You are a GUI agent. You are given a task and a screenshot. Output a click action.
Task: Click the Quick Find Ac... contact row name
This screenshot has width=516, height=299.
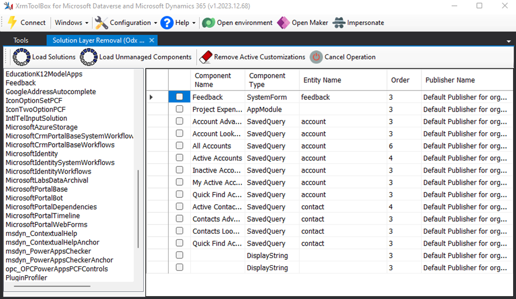[217, 243]
